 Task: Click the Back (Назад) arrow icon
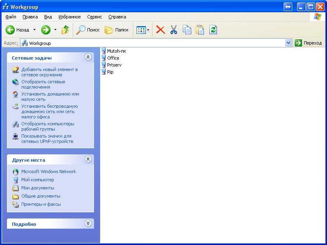[10, 30]
